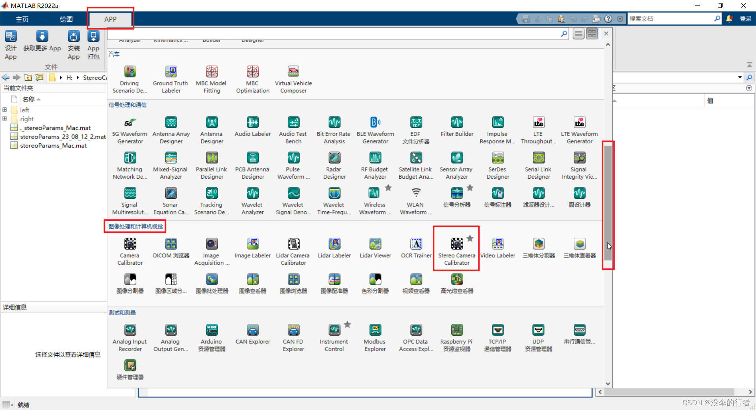Open the CAN Explorer app

point(252,334)
